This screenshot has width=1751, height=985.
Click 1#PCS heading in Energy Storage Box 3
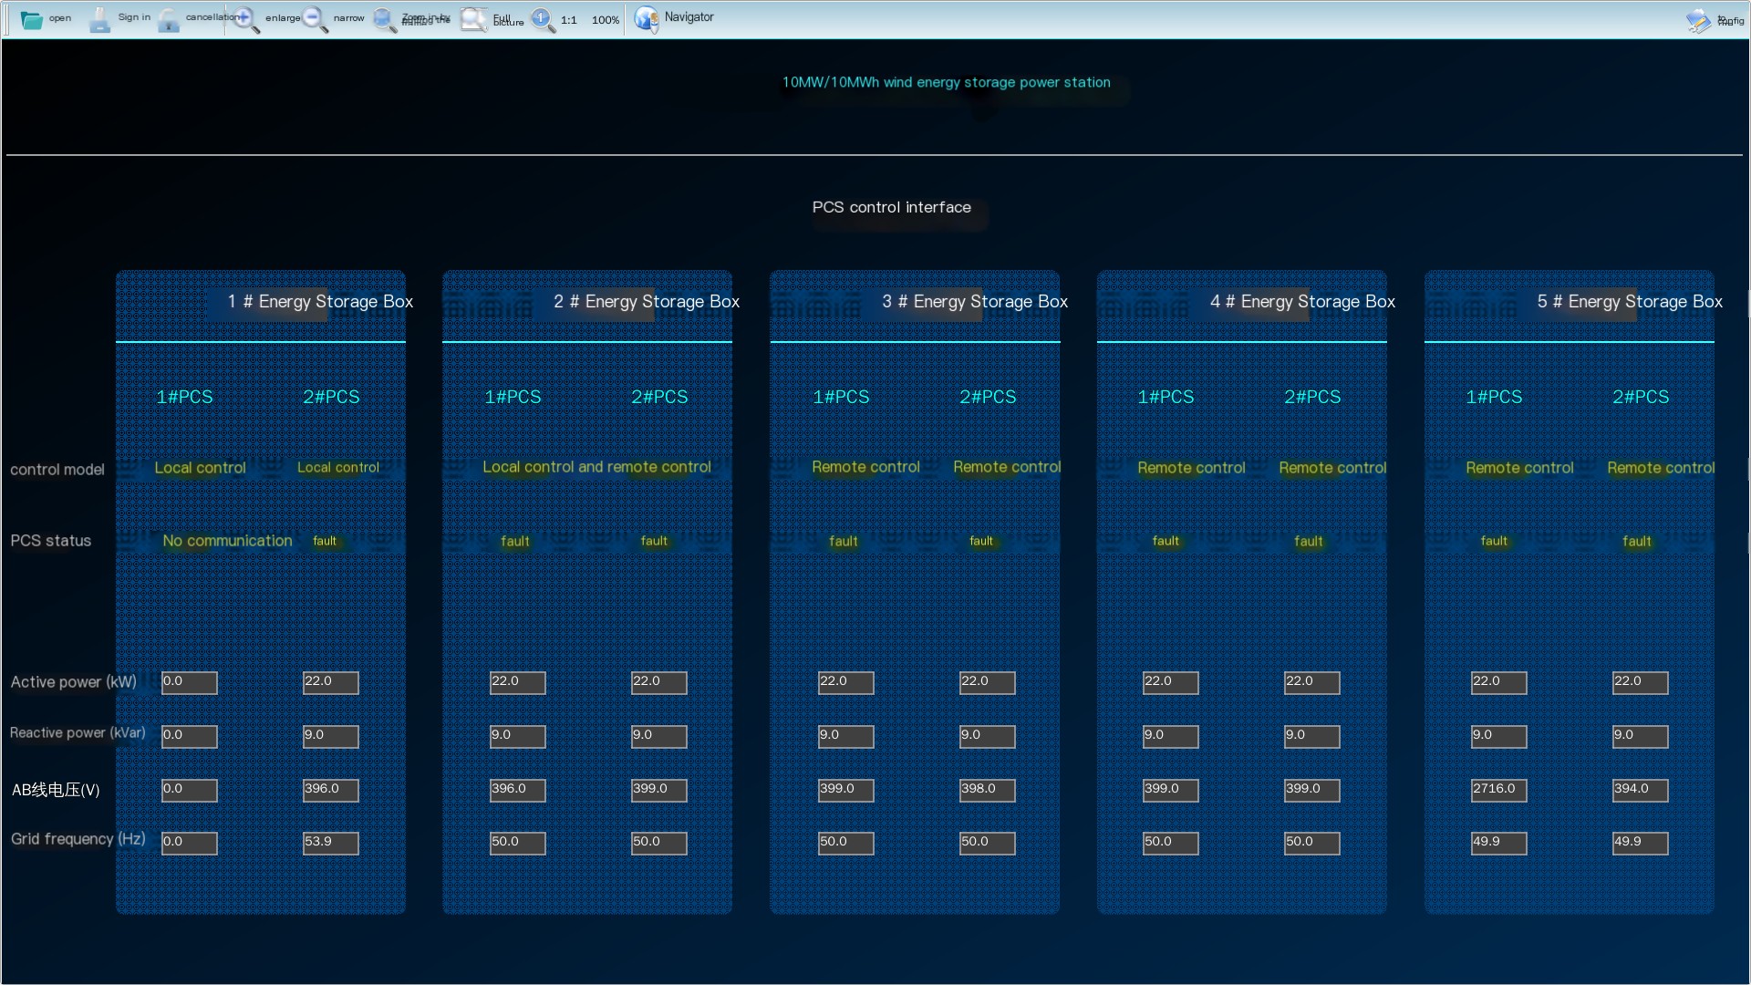[x=841, y=397]
